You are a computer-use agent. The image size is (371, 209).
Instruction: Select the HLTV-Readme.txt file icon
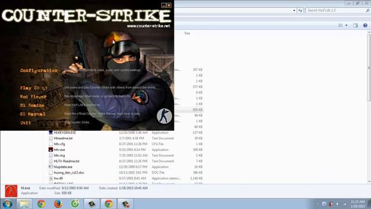click(x=50, y=161)
